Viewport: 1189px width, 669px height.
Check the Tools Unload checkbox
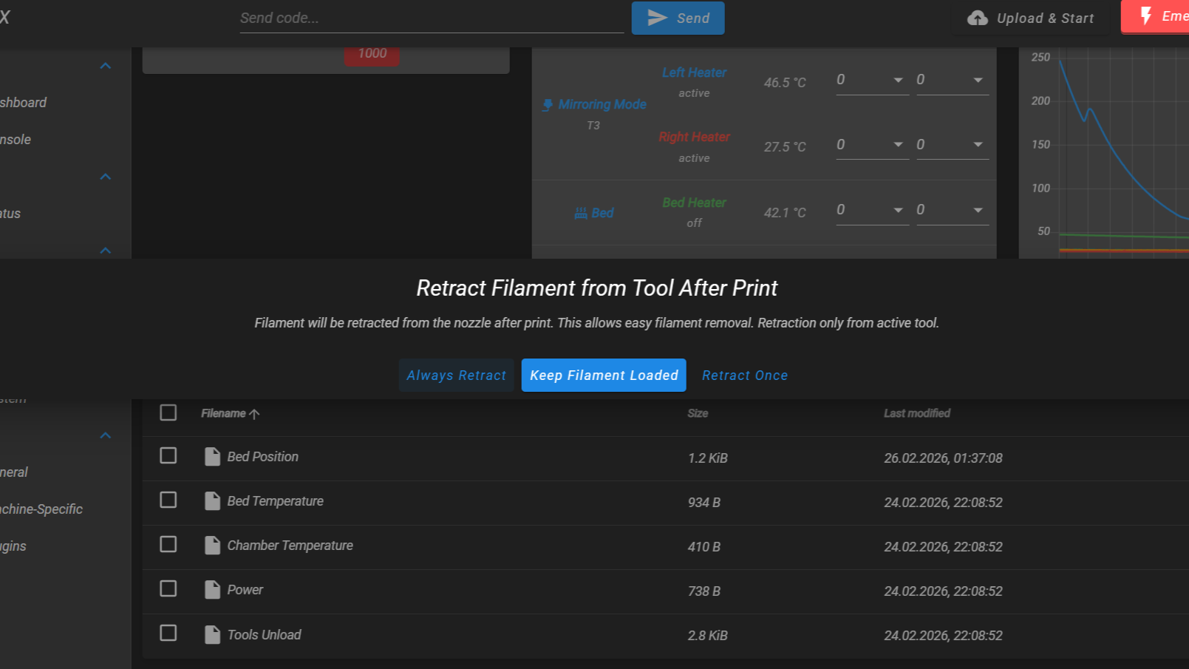click(168, 633)
